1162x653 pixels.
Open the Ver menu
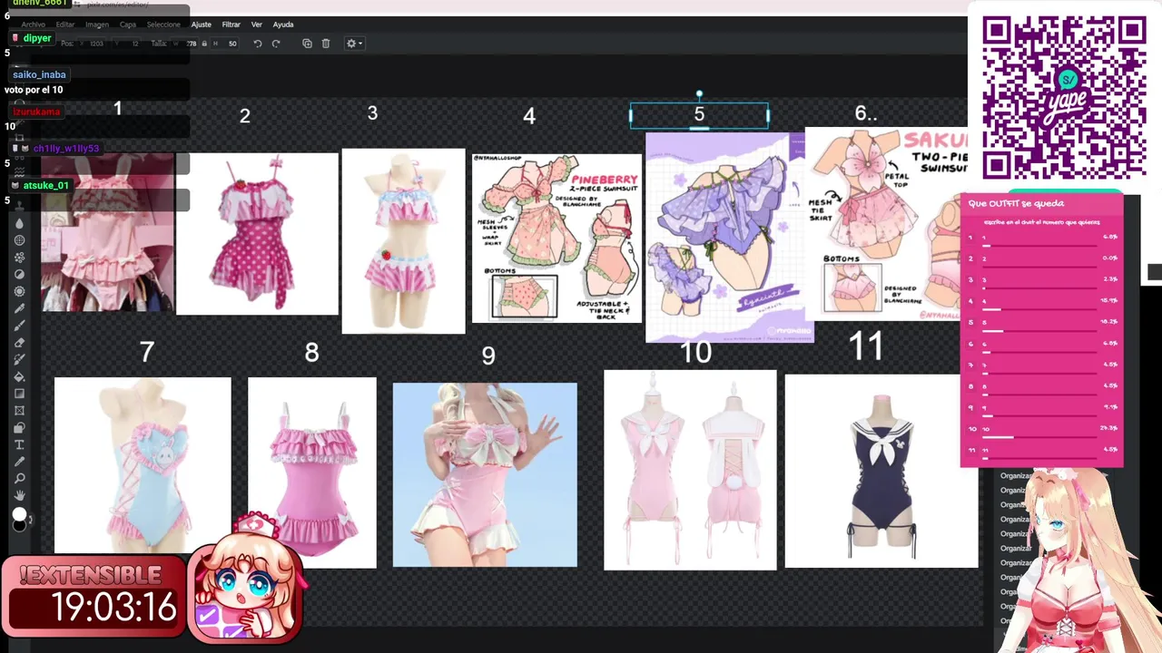coord(257,24)
